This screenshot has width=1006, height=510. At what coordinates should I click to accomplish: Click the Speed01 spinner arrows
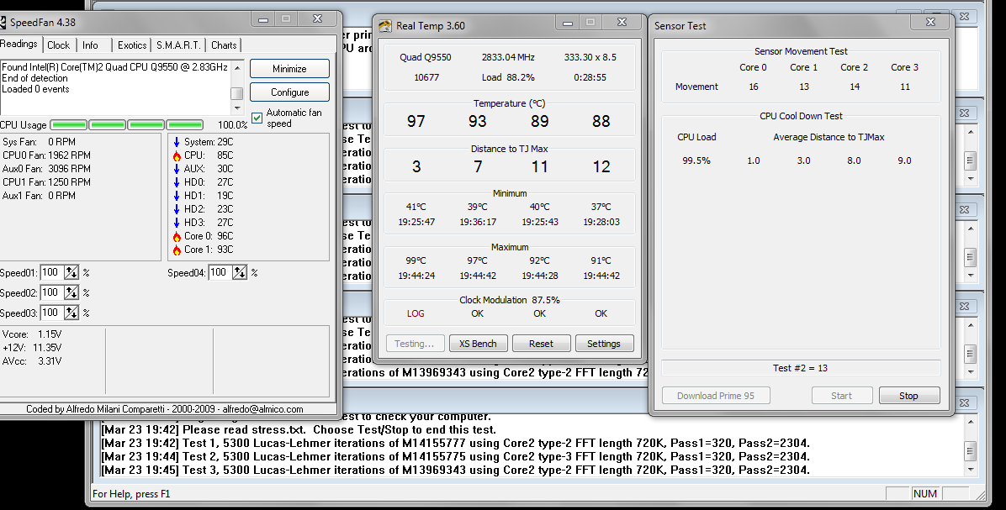pyautogui.click(x=71, y=273)
